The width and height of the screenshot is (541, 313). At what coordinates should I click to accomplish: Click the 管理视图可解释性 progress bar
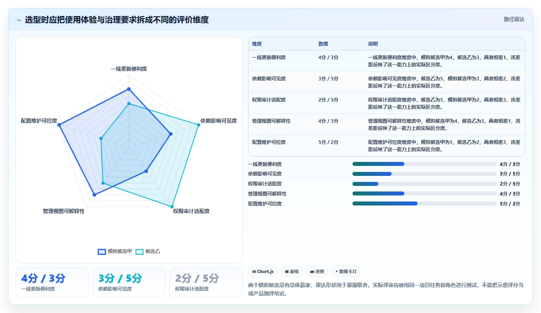424,193
